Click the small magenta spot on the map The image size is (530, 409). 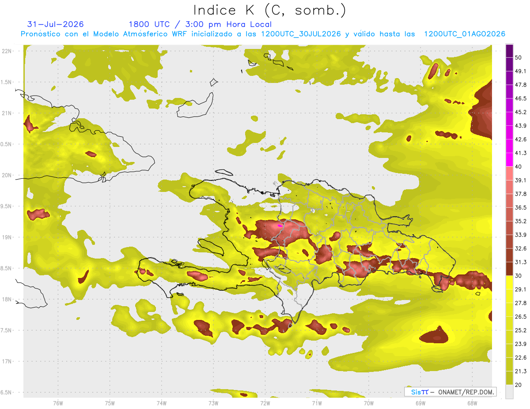point(280,225)
